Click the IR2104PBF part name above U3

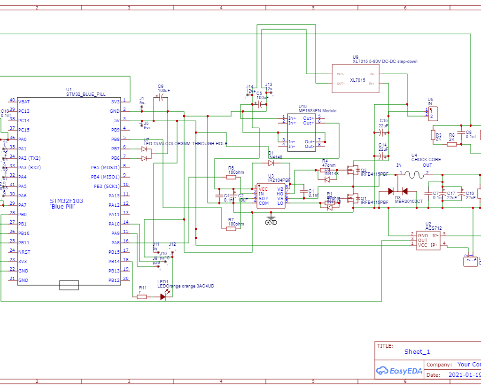(279, 180)
